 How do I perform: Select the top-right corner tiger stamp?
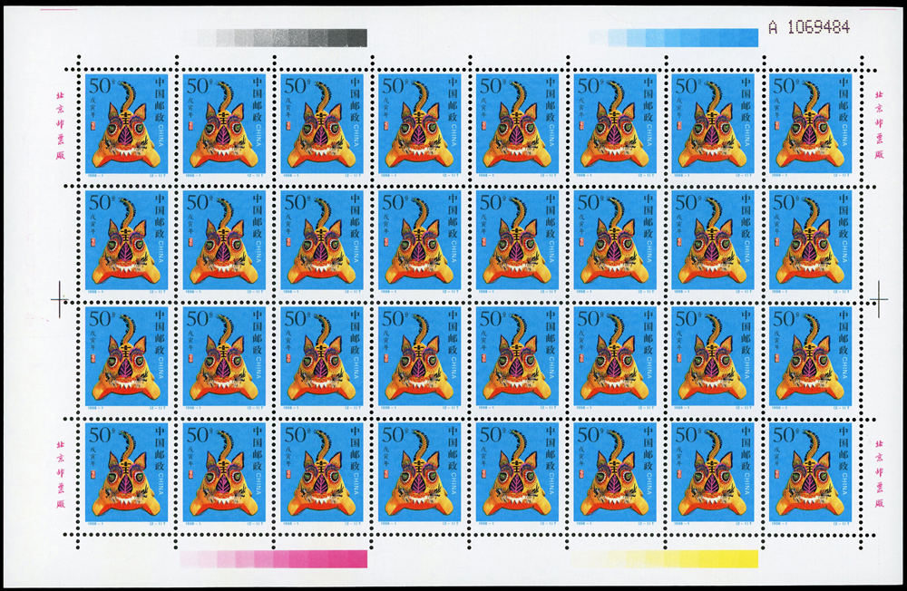click(810, 123)
